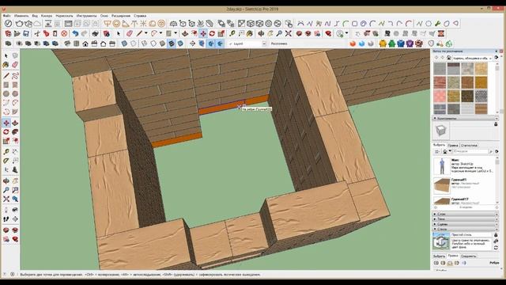Pick the pink tile material swatch
Image resolution: width=506 pixels, height=285 pixels.
(x=440, y=96)
